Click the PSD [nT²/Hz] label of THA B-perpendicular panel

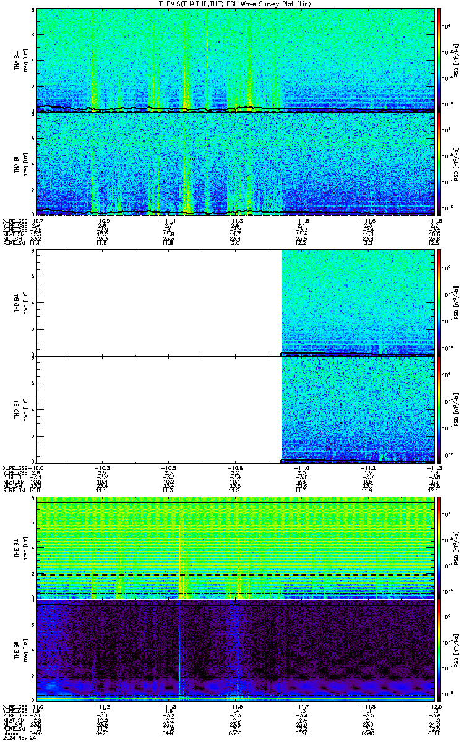(457, 61)
